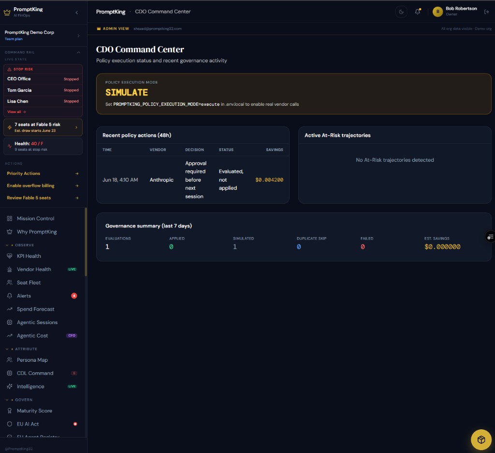495x453 pixels.
Task: Click the LIVE badge on Intelligence
Action: click(72, 386)
